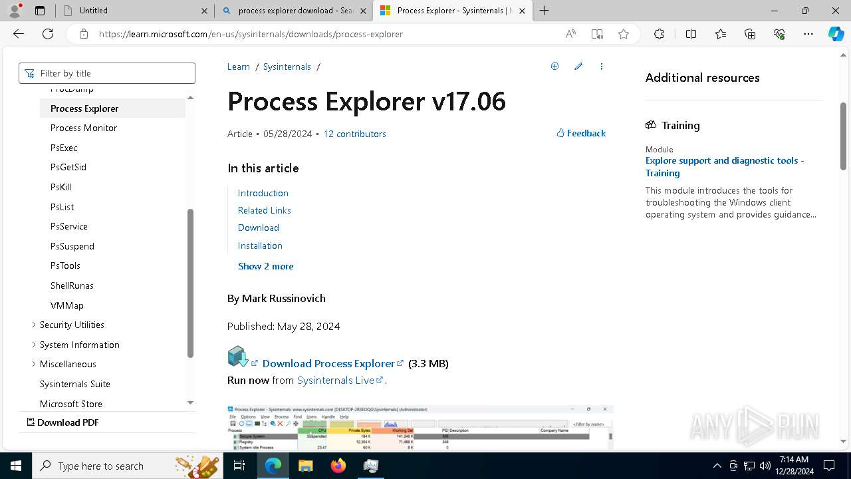Click the sidebar scroll down arrow
The image size is (851, 479).
(190, 402)
